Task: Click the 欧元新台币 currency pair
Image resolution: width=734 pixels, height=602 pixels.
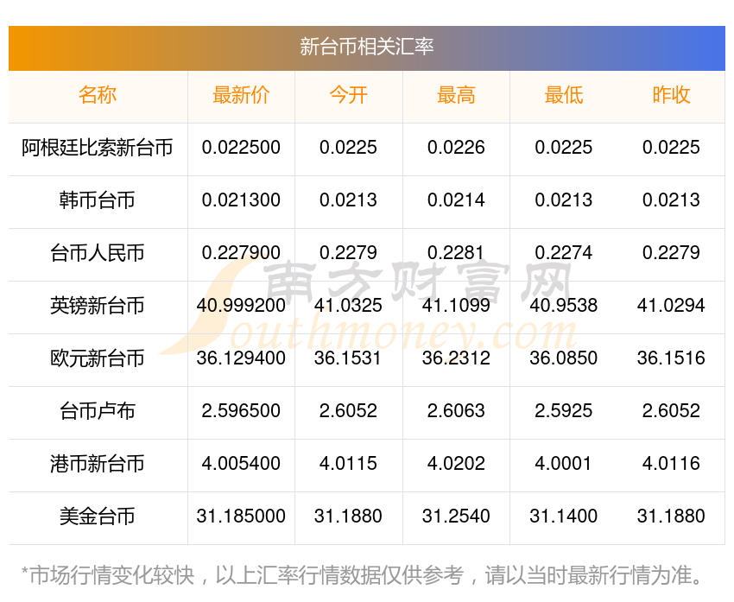Action: [x=98, y=358]
